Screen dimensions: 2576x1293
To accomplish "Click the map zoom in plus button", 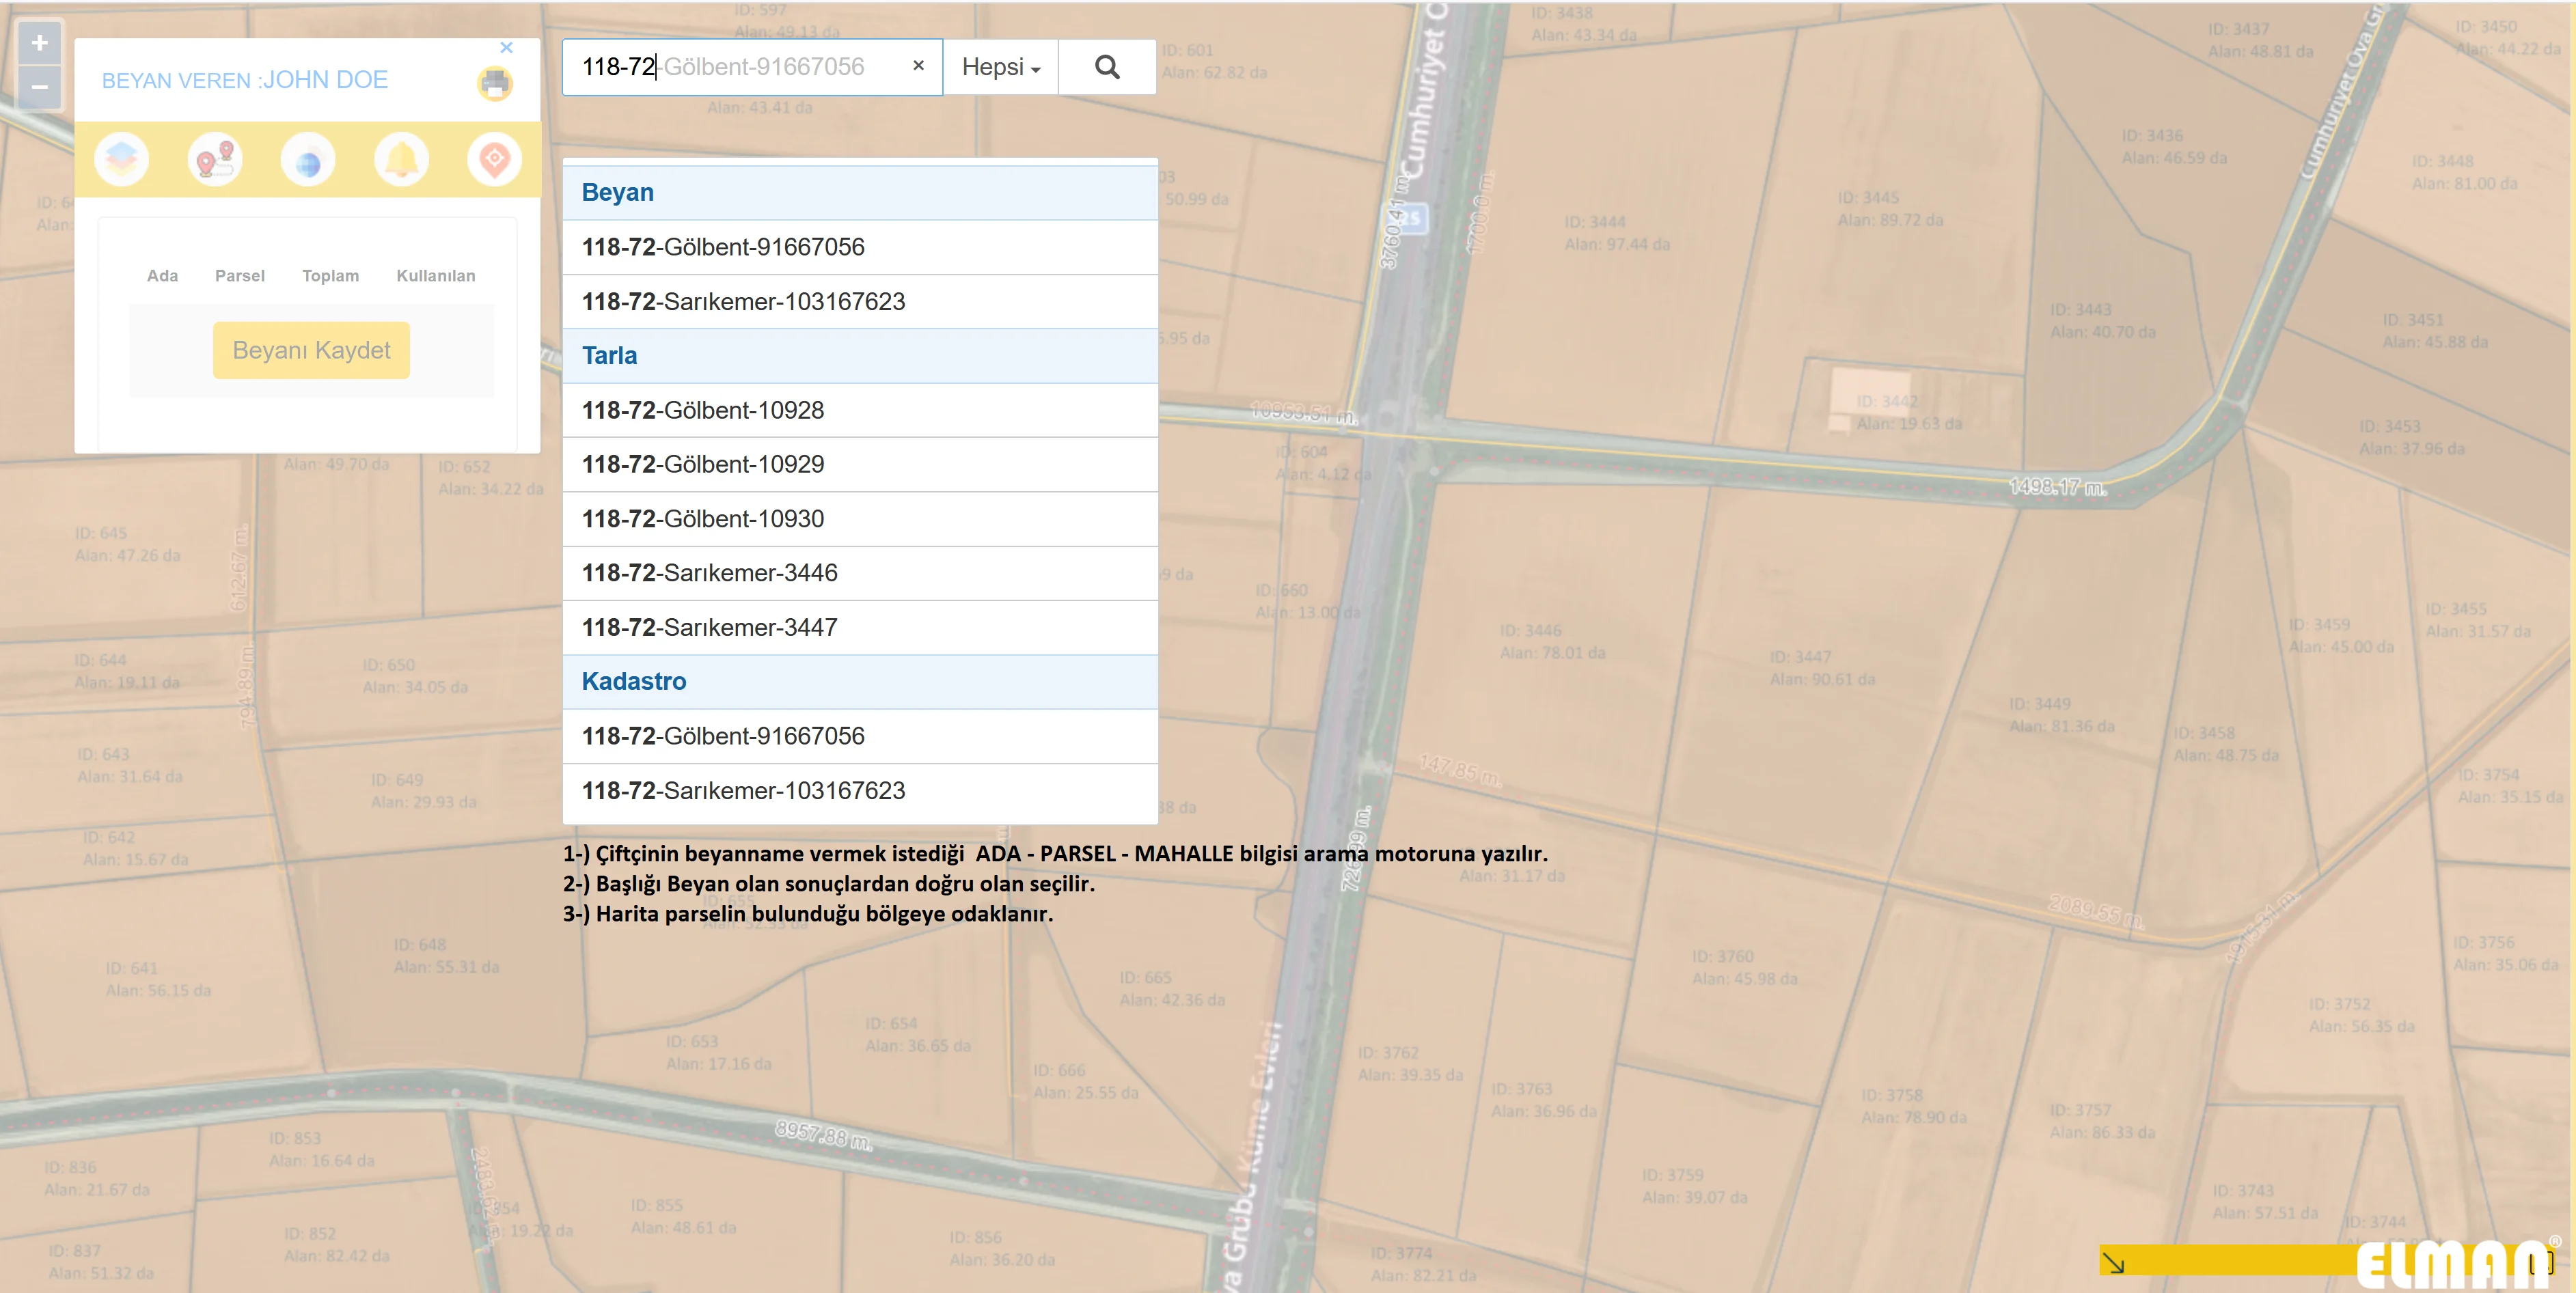I will (39, 43).
